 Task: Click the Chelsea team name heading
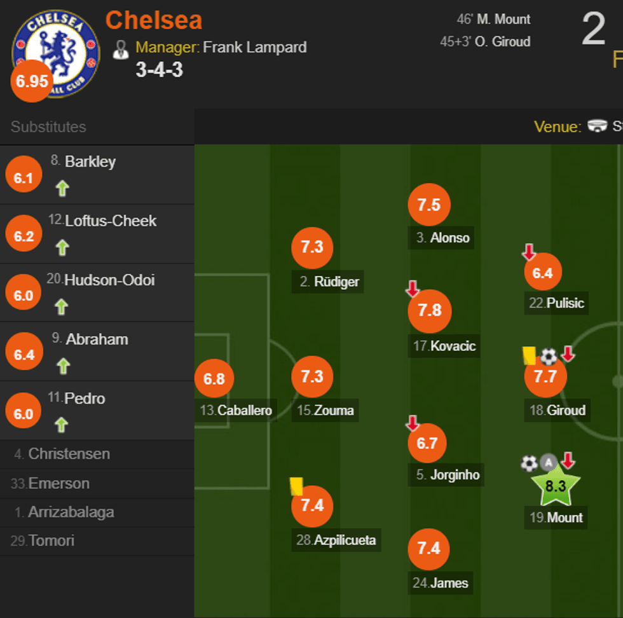tap(154, 20)
